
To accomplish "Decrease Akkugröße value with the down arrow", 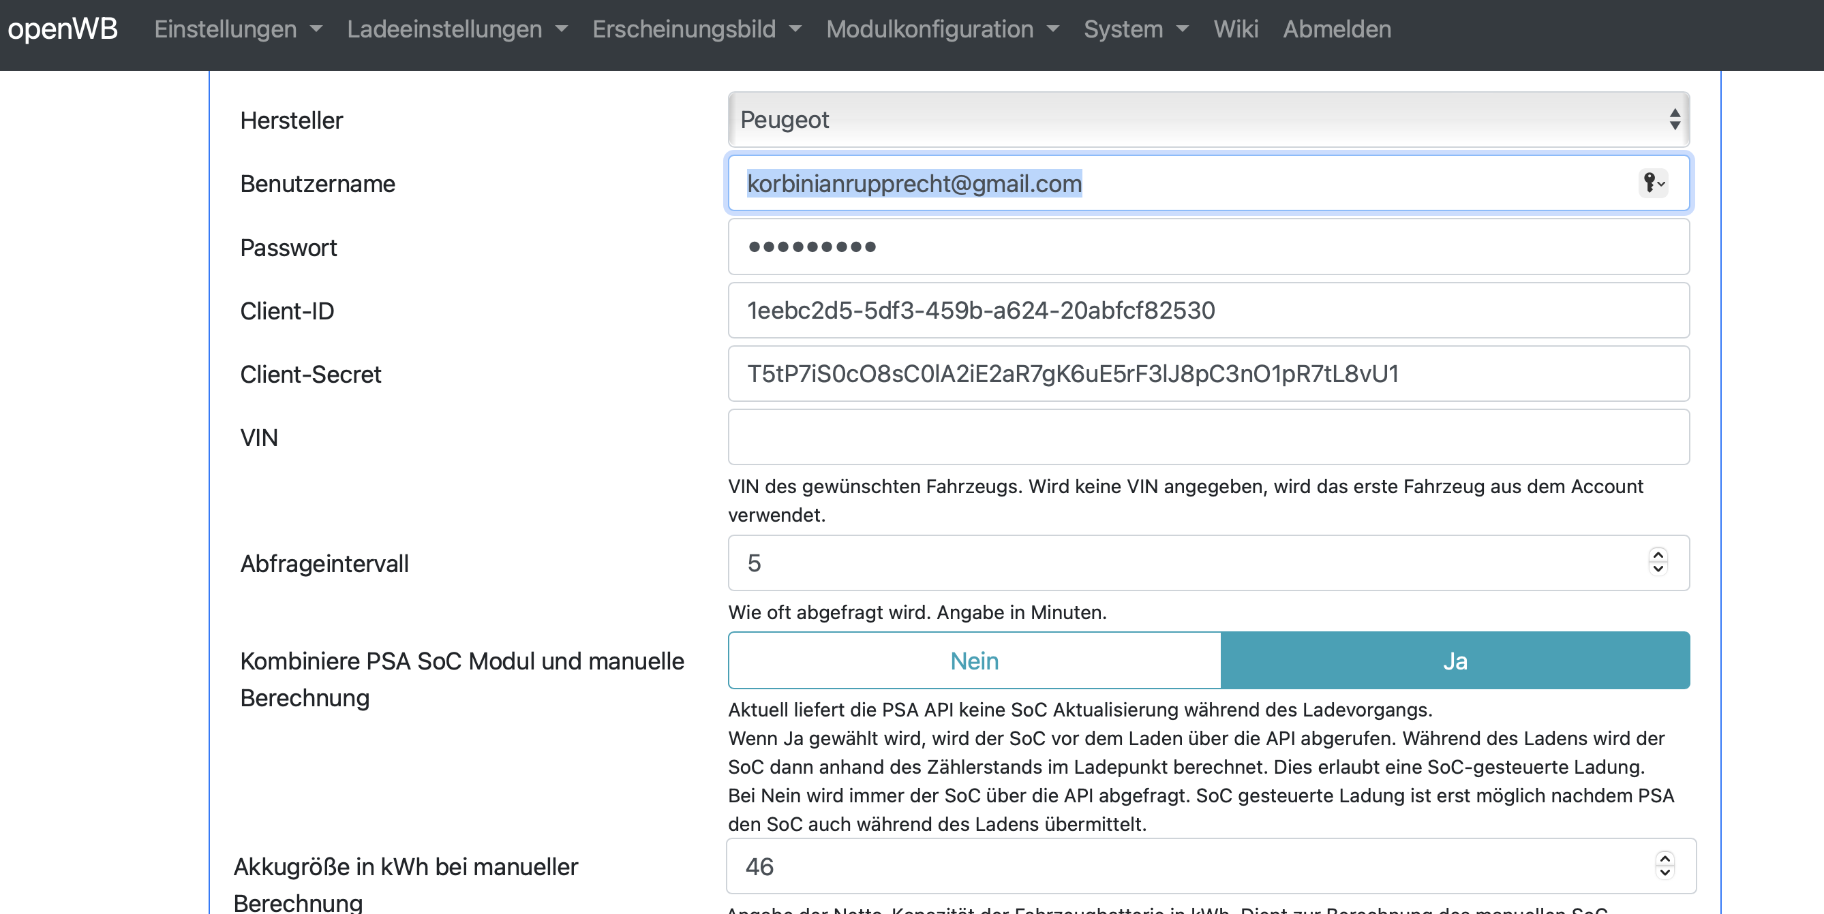I will point(1664,873).
